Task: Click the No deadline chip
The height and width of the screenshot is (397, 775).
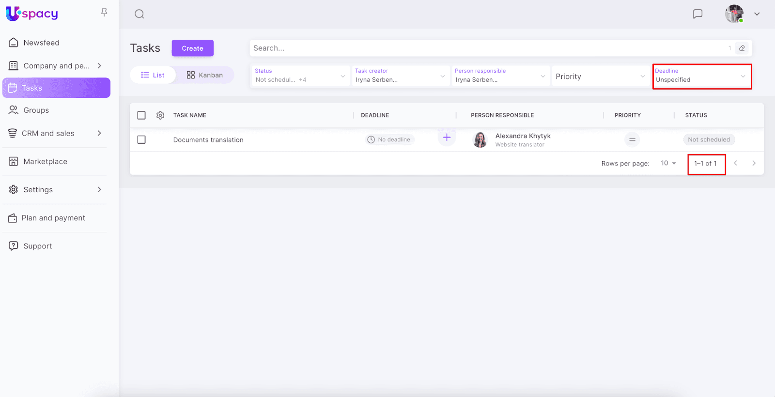Action: tap(389, 139)
